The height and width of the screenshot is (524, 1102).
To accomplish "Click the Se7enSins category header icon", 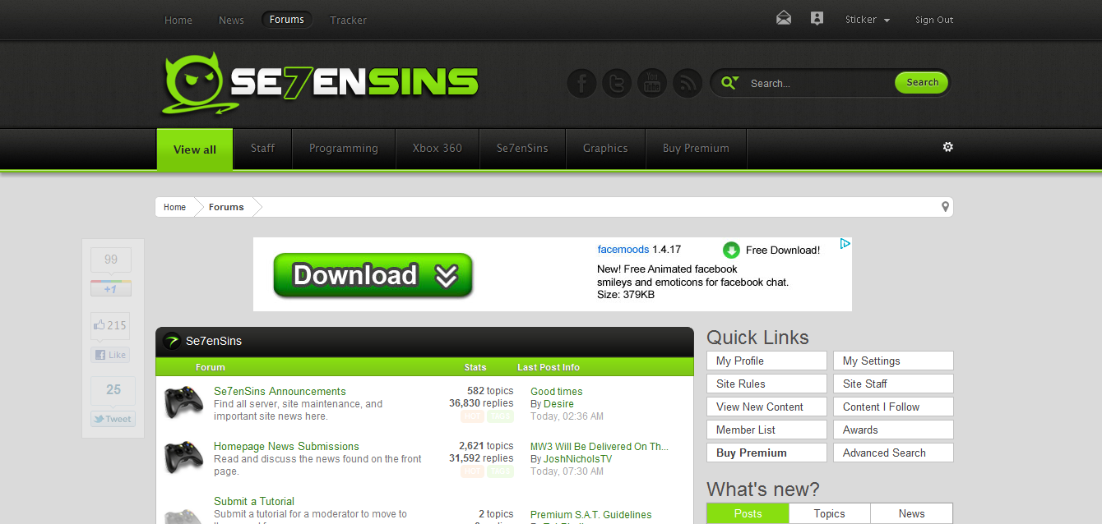I will coord(172,341).
